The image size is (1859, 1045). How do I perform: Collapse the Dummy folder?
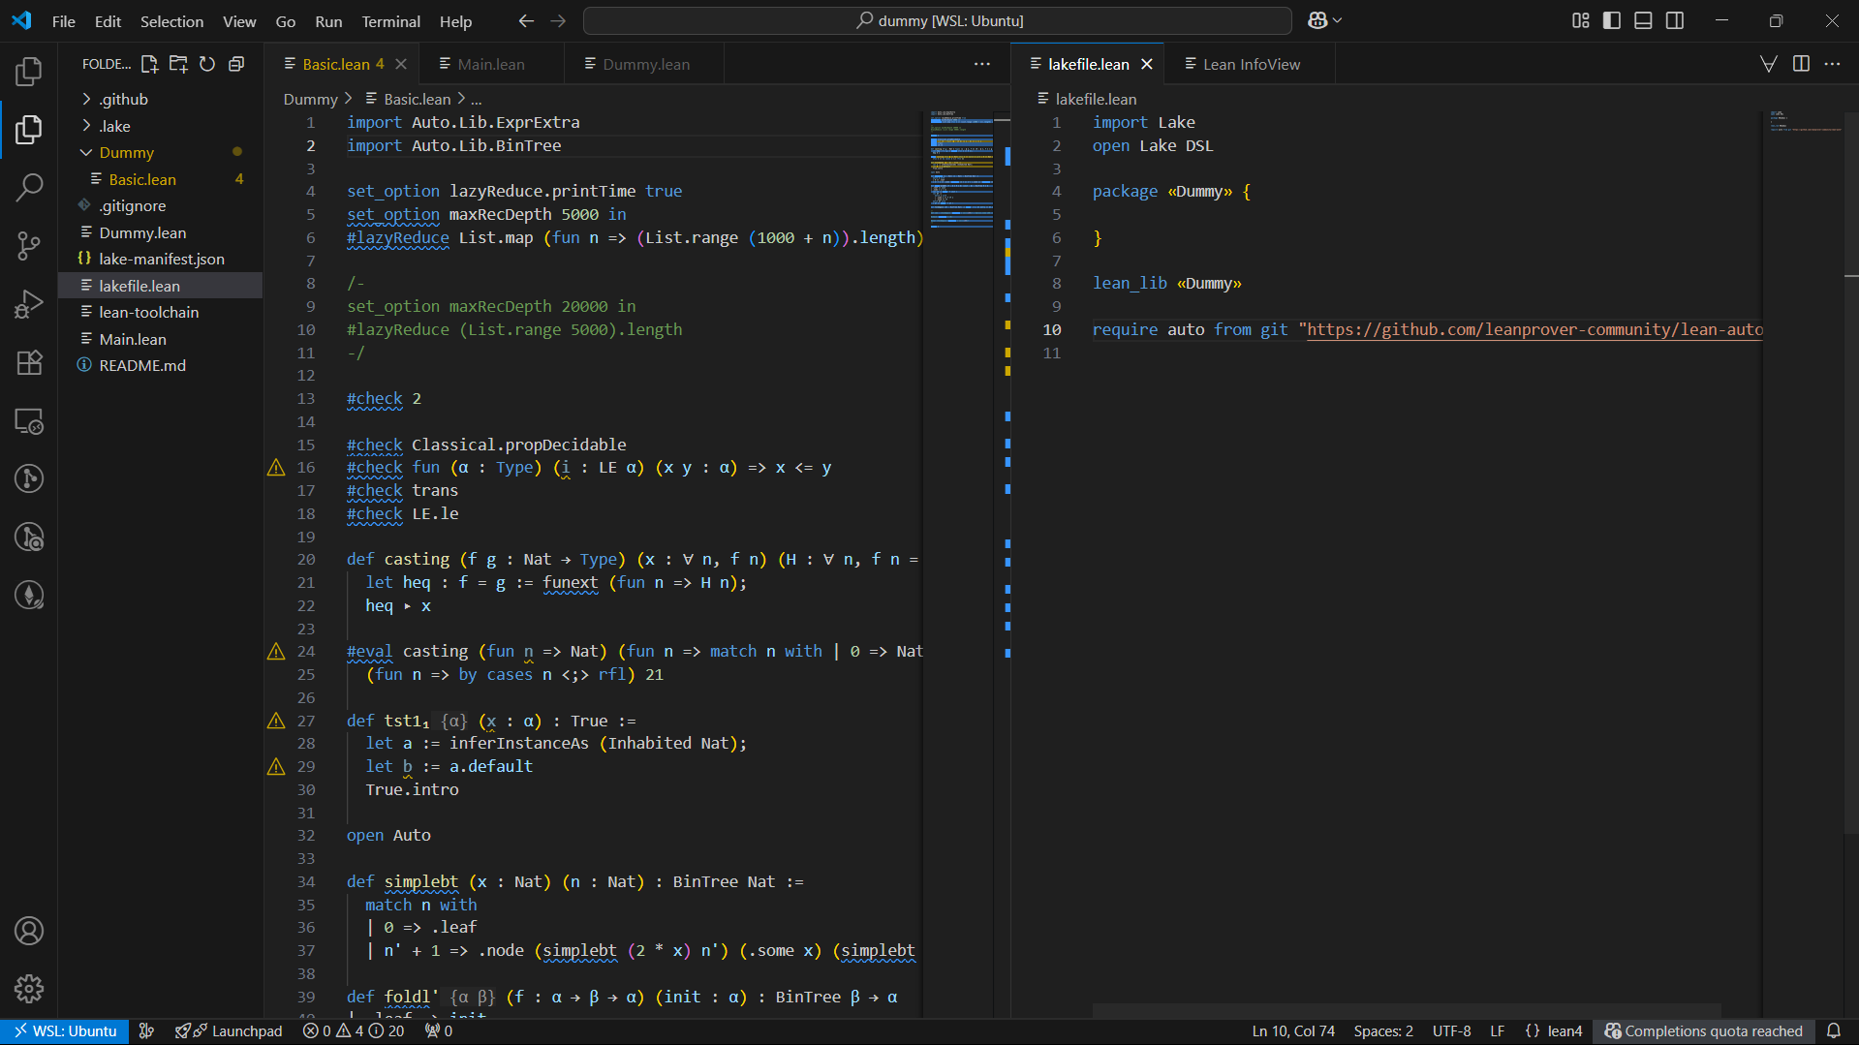coord(126,152)
